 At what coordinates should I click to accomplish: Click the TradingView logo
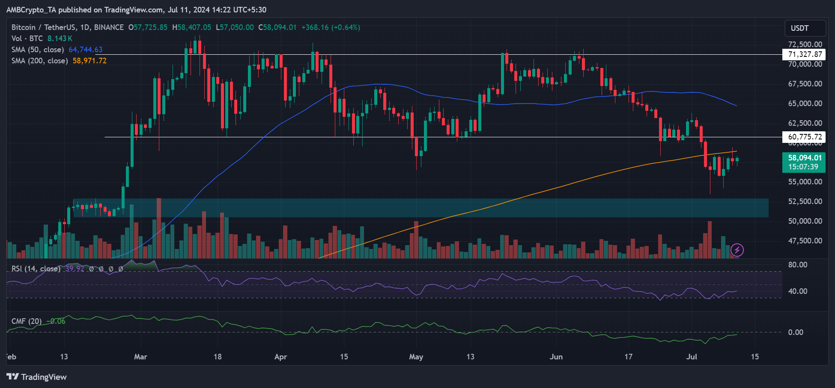[x=37, y=377]
